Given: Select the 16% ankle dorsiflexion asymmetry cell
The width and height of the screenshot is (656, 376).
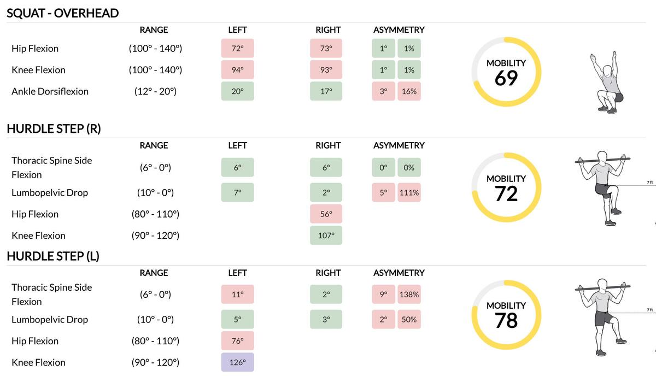Looking at the screenshot, I should (x=409, y=91).
